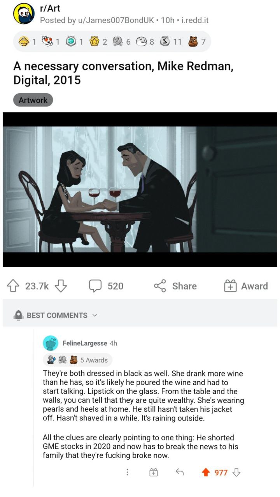Upvote the post showing 23.7k
The height and width of the screenshot is (497, 280).
(14, 286)
